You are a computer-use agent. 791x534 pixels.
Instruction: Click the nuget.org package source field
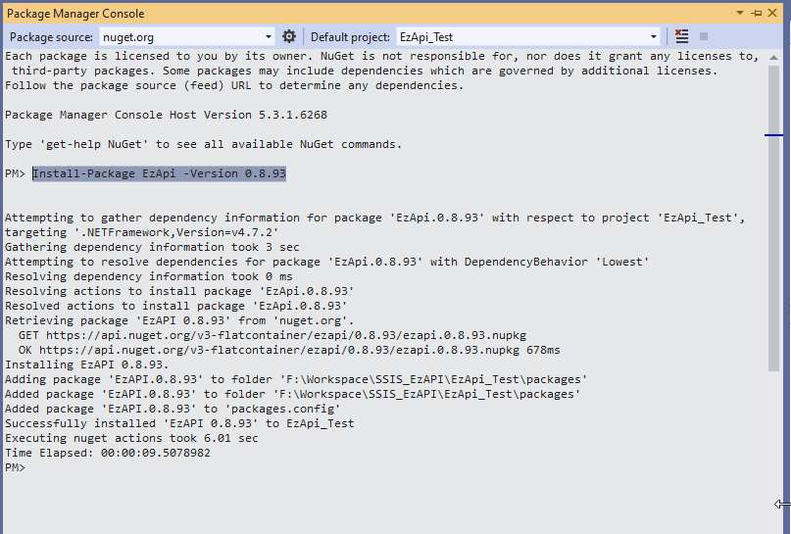[x=181, y=36]
